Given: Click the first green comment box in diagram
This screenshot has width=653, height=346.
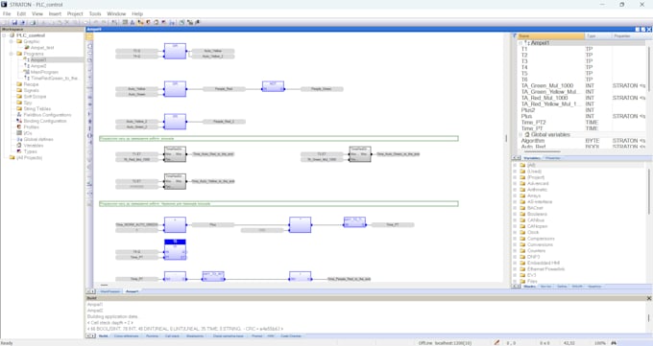Looking at the screenshot, I should [x=278, y=138].
